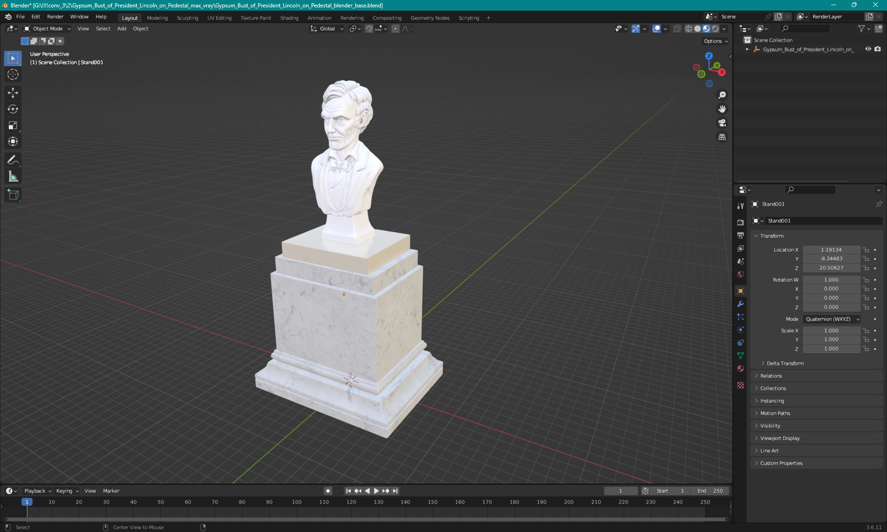Click the Rotation W value field
The height and width of the screenshot is (532, 887).
(831, 280)
